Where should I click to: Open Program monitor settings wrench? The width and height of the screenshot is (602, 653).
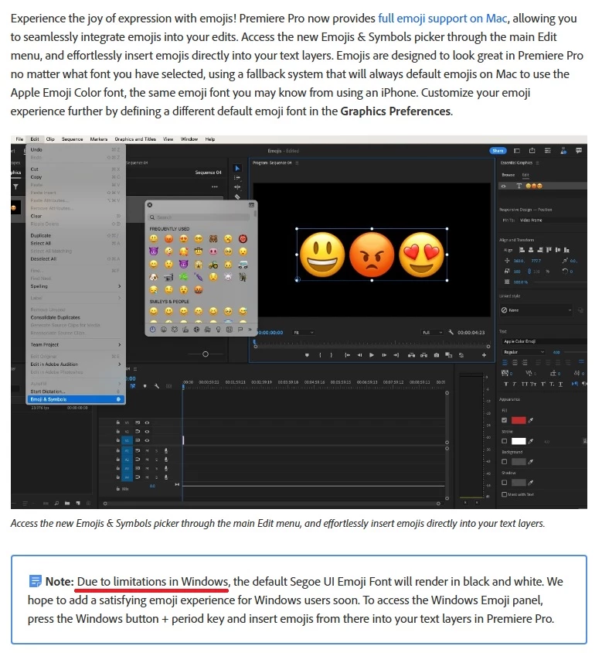point(451,333)
